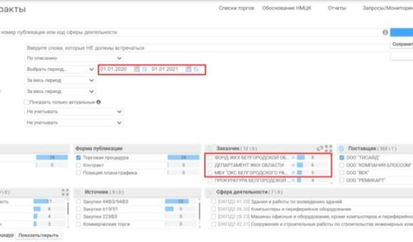This screenshot has width=413, height=242.
Task: Click the small arrow icon in ДЕПАРТАМЕНТ ЖКХ ОБЛАСТИ row
Action: click(x=293, y=165)
